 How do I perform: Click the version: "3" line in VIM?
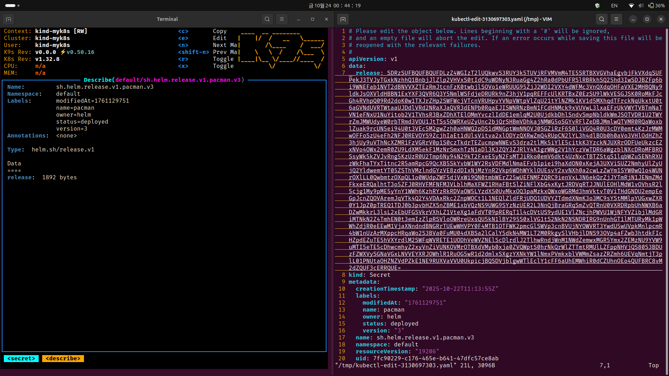pos(384,331)
